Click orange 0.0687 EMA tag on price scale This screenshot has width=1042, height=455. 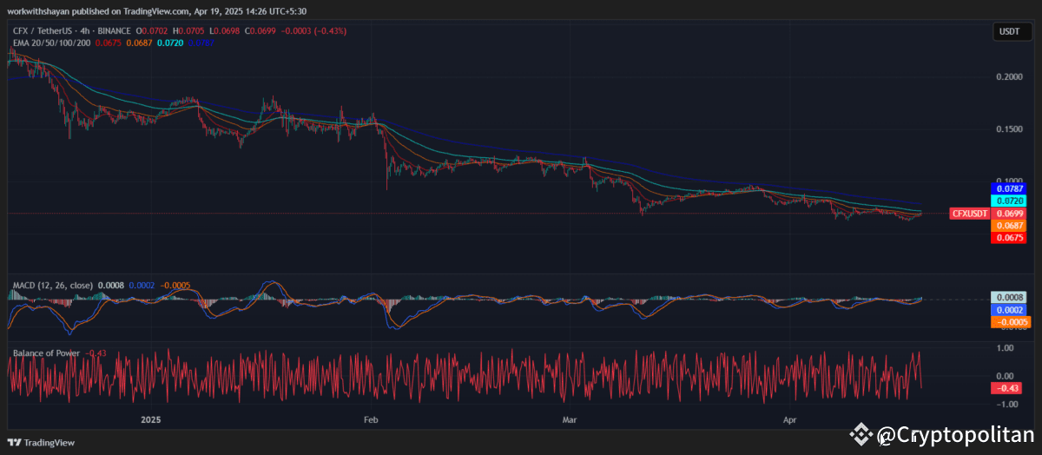point(1007,225)
